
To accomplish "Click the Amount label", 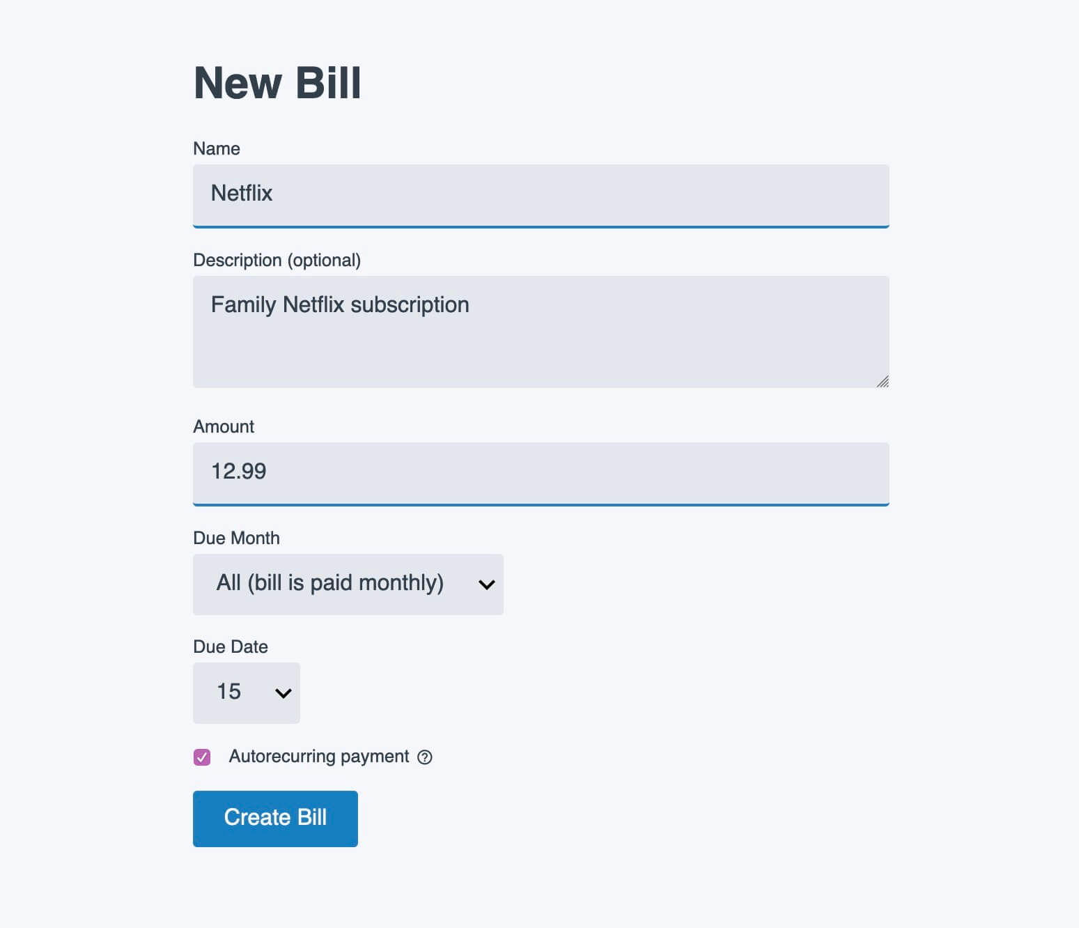I will (224, 426).
